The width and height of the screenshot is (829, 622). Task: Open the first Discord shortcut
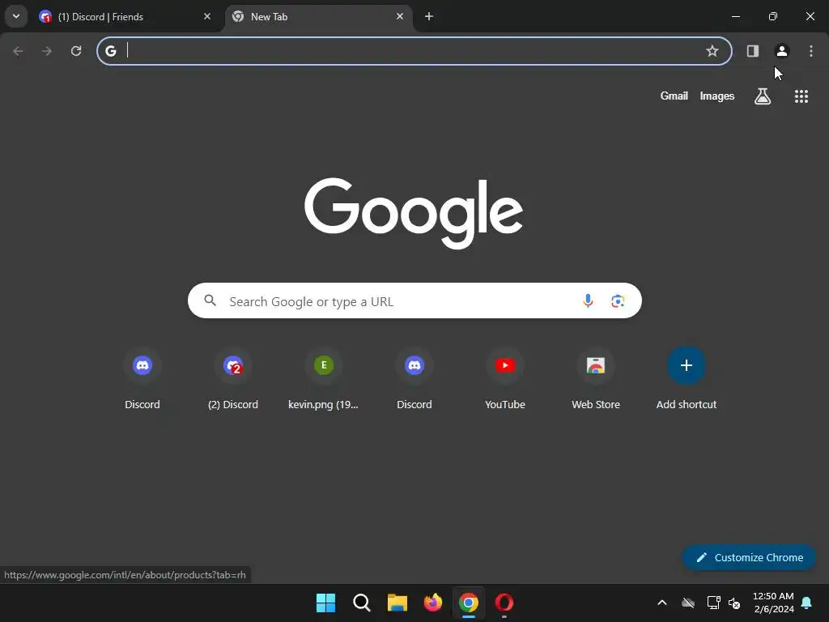point(142,379)
